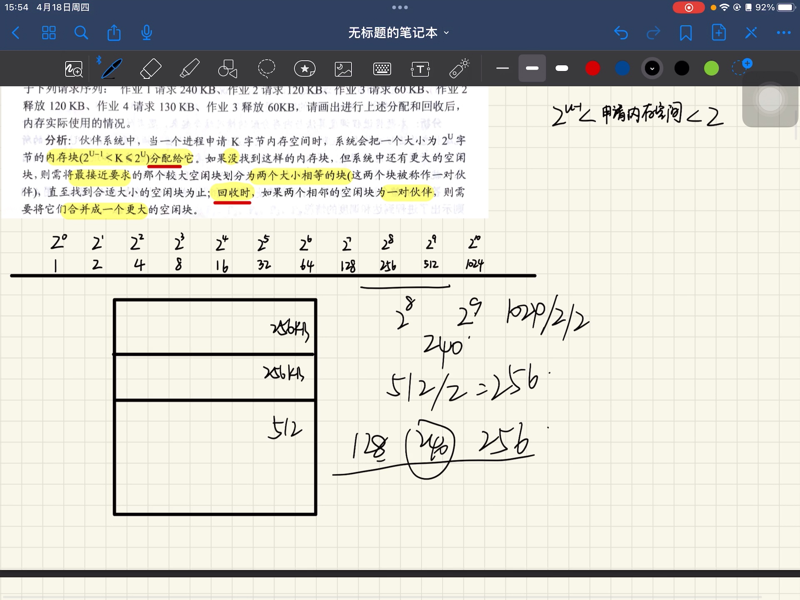Bookmark the current page
This screenshot has width=800, height=600.
pyautogui.click(x=686, y=32)
